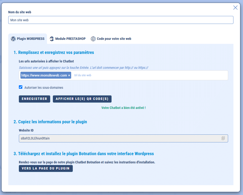Close the dialog with the X icon
The width and height of the screenshot is (243, 195).
(235, 7)
